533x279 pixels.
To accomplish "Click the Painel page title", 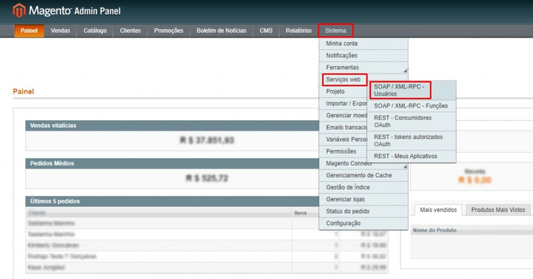I will (24, 92).
